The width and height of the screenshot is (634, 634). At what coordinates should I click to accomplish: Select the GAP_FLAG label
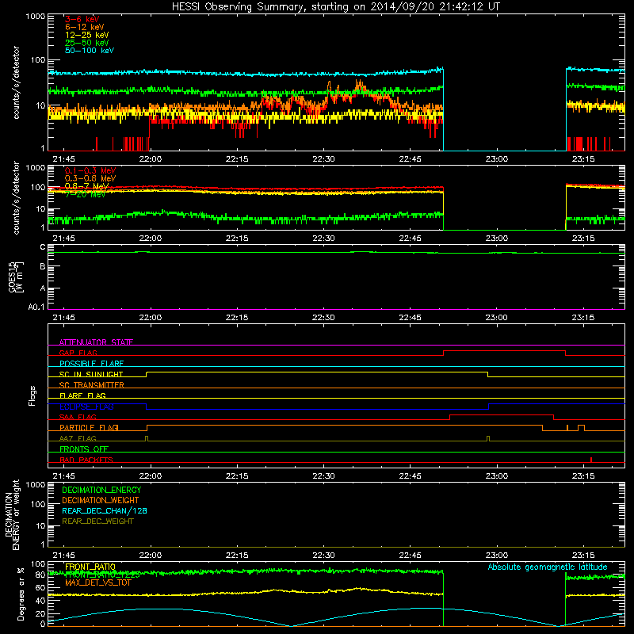click(x=78, y=353)
